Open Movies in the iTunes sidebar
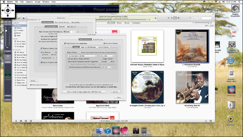Image resolution: width=243 pixels, height=137 pixels. click(19, 28)
